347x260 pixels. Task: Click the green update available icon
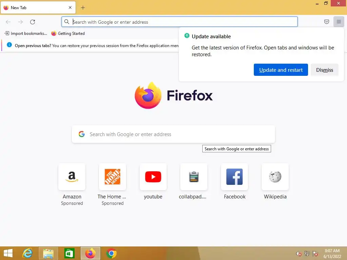coord(187,36)
